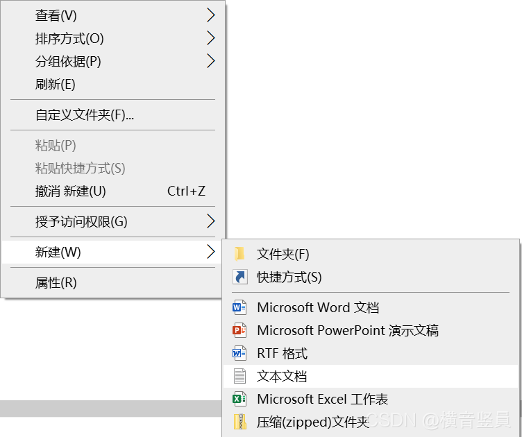The width and height of the screenshot is (522, 437).
Task: Click the Word document icon beside Microsoft Word 文档
Action: click(239, 307)
